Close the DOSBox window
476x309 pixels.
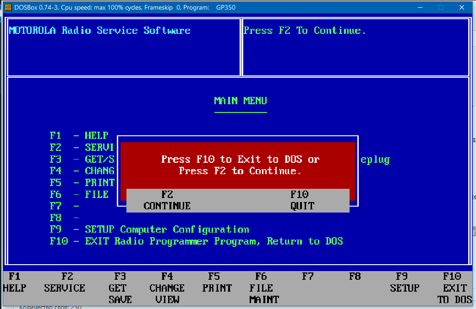coord(462,7)
